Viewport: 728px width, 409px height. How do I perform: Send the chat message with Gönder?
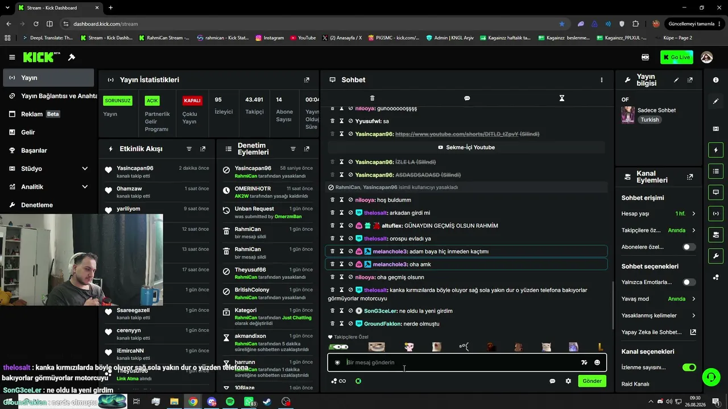tap(592, 381)
